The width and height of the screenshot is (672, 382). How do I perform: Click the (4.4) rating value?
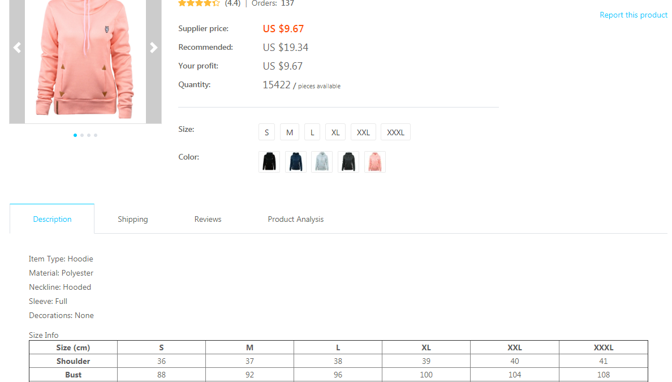pyautogui.click(x=232, y=3)
